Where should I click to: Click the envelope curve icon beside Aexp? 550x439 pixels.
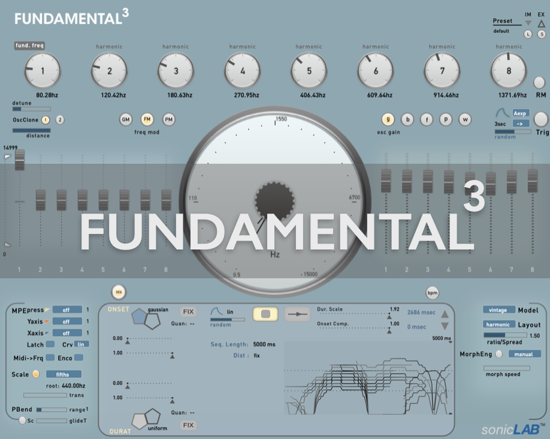tap(502, 113)
